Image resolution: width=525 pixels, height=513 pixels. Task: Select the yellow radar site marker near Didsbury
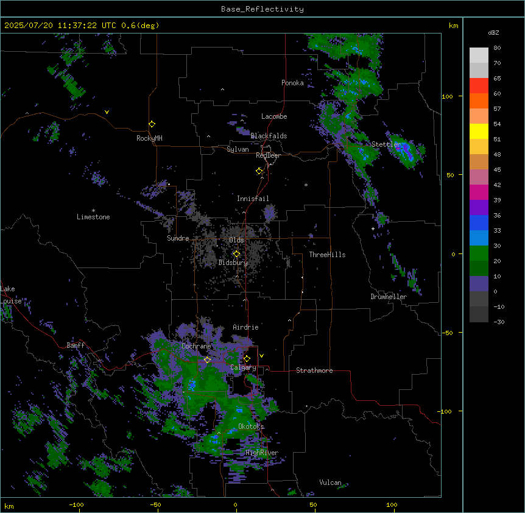236,254
